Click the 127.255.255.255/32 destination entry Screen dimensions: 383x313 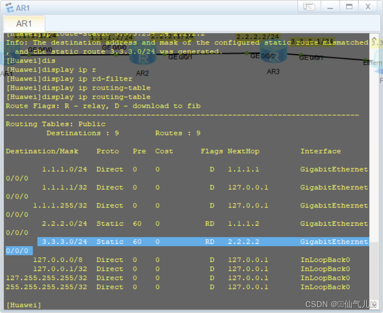(x=46, y=278)
